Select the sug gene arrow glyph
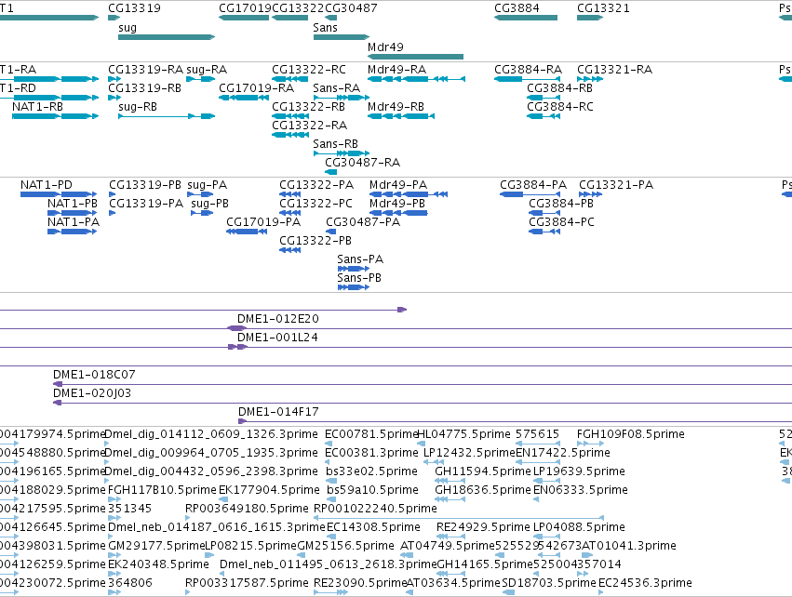The width and height of the screenshot is (792, 597). (167, 37)
